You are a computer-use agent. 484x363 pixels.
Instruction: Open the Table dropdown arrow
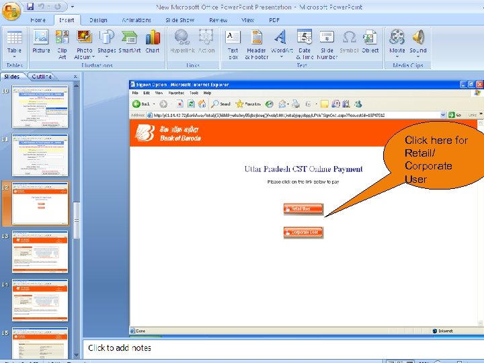click(14, 56)
